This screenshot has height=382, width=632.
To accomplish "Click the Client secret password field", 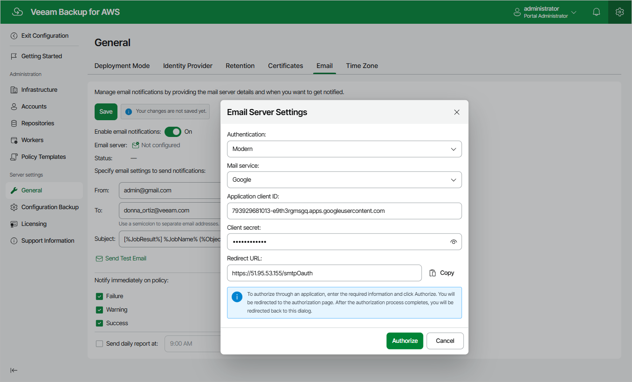I will pos(344,242).
